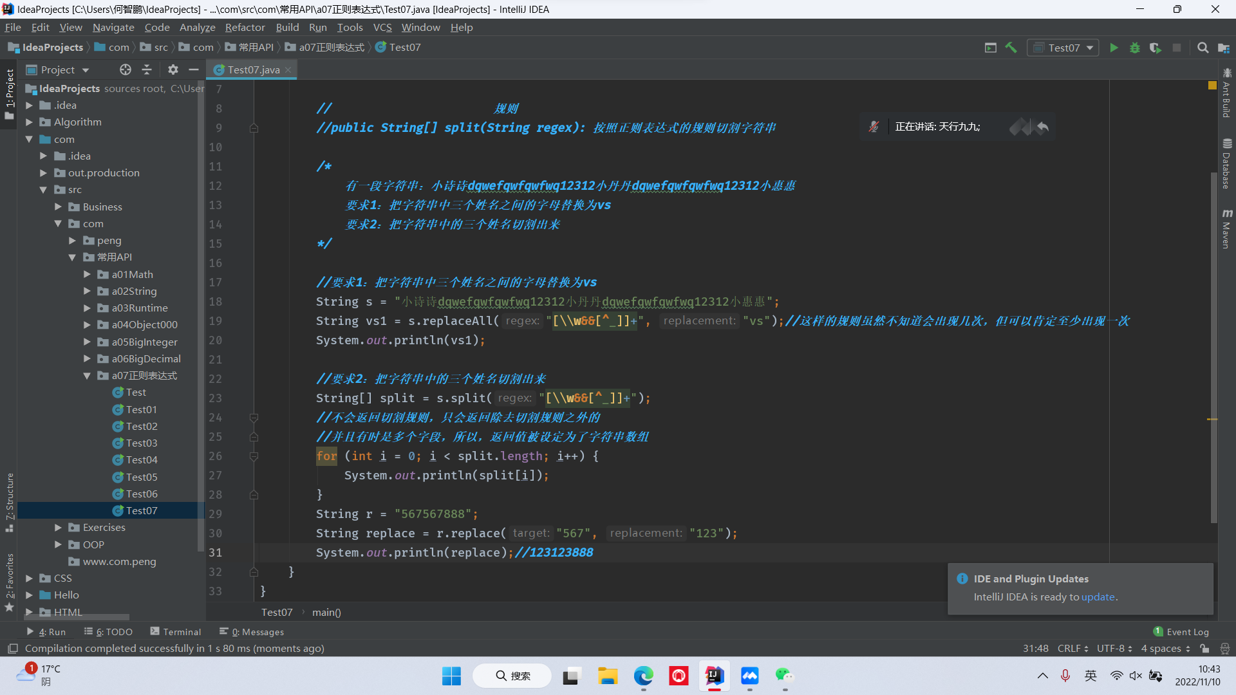The width and height of the screenshot is (1236, 695).
Task: Collapse the a07正则表达式 folder
Action: tap(87, 375)
